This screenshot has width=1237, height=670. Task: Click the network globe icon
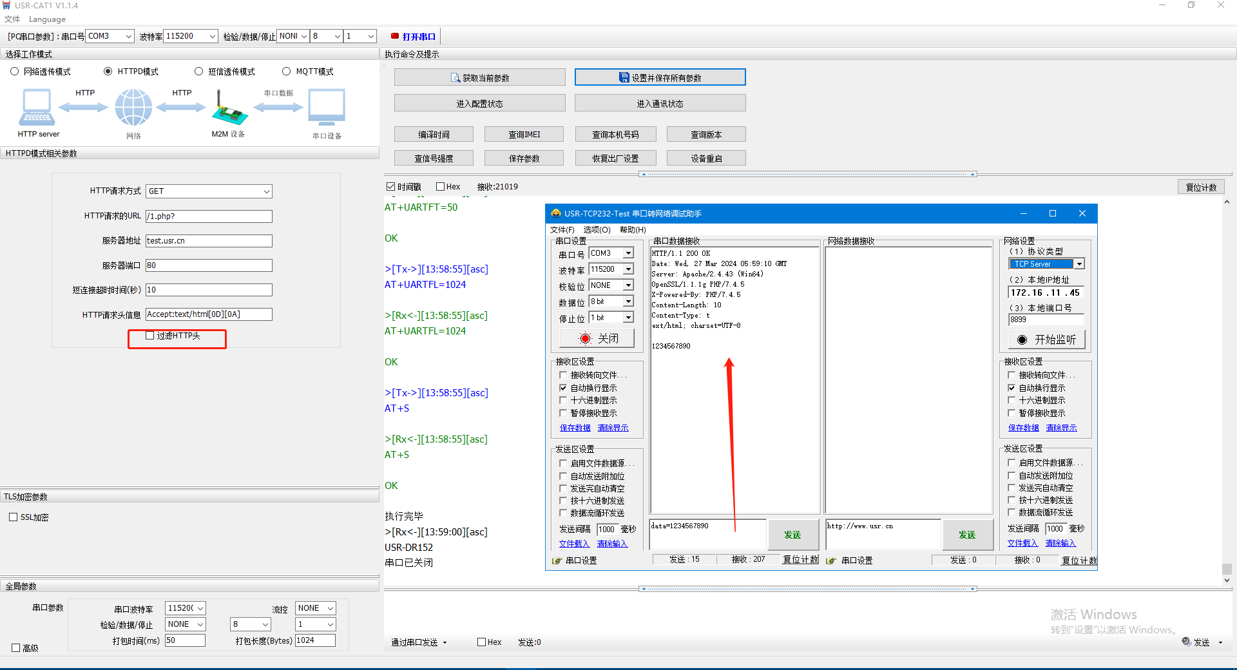pyautogui.click(x=133, y=107)
